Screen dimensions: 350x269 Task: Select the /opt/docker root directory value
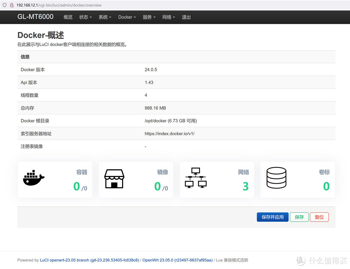click(170, 121)
